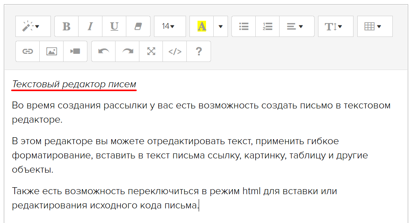Expand the text color palette arrow

click(221, 27)
